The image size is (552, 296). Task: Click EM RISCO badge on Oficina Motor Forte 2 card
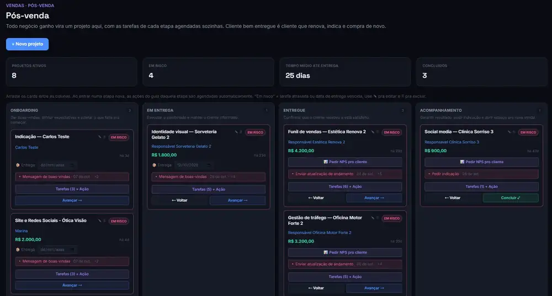click(x=392, y=218)
